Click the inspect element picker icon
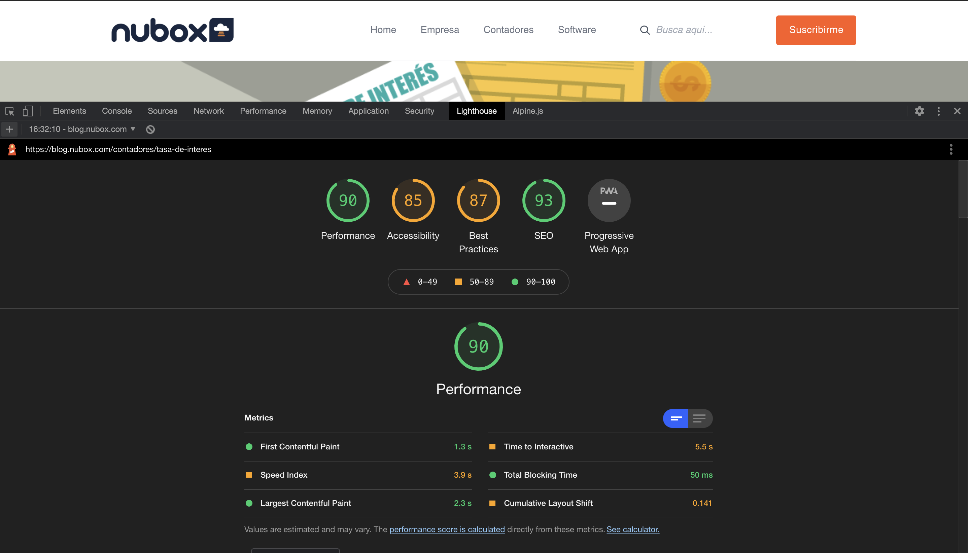 [x=10, y=111]
